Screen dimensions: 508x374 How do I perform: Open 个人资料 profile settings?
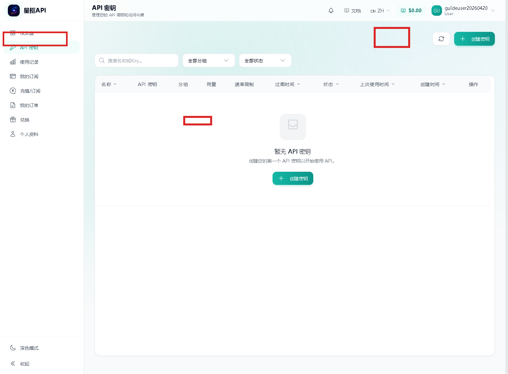coord(29,134)
